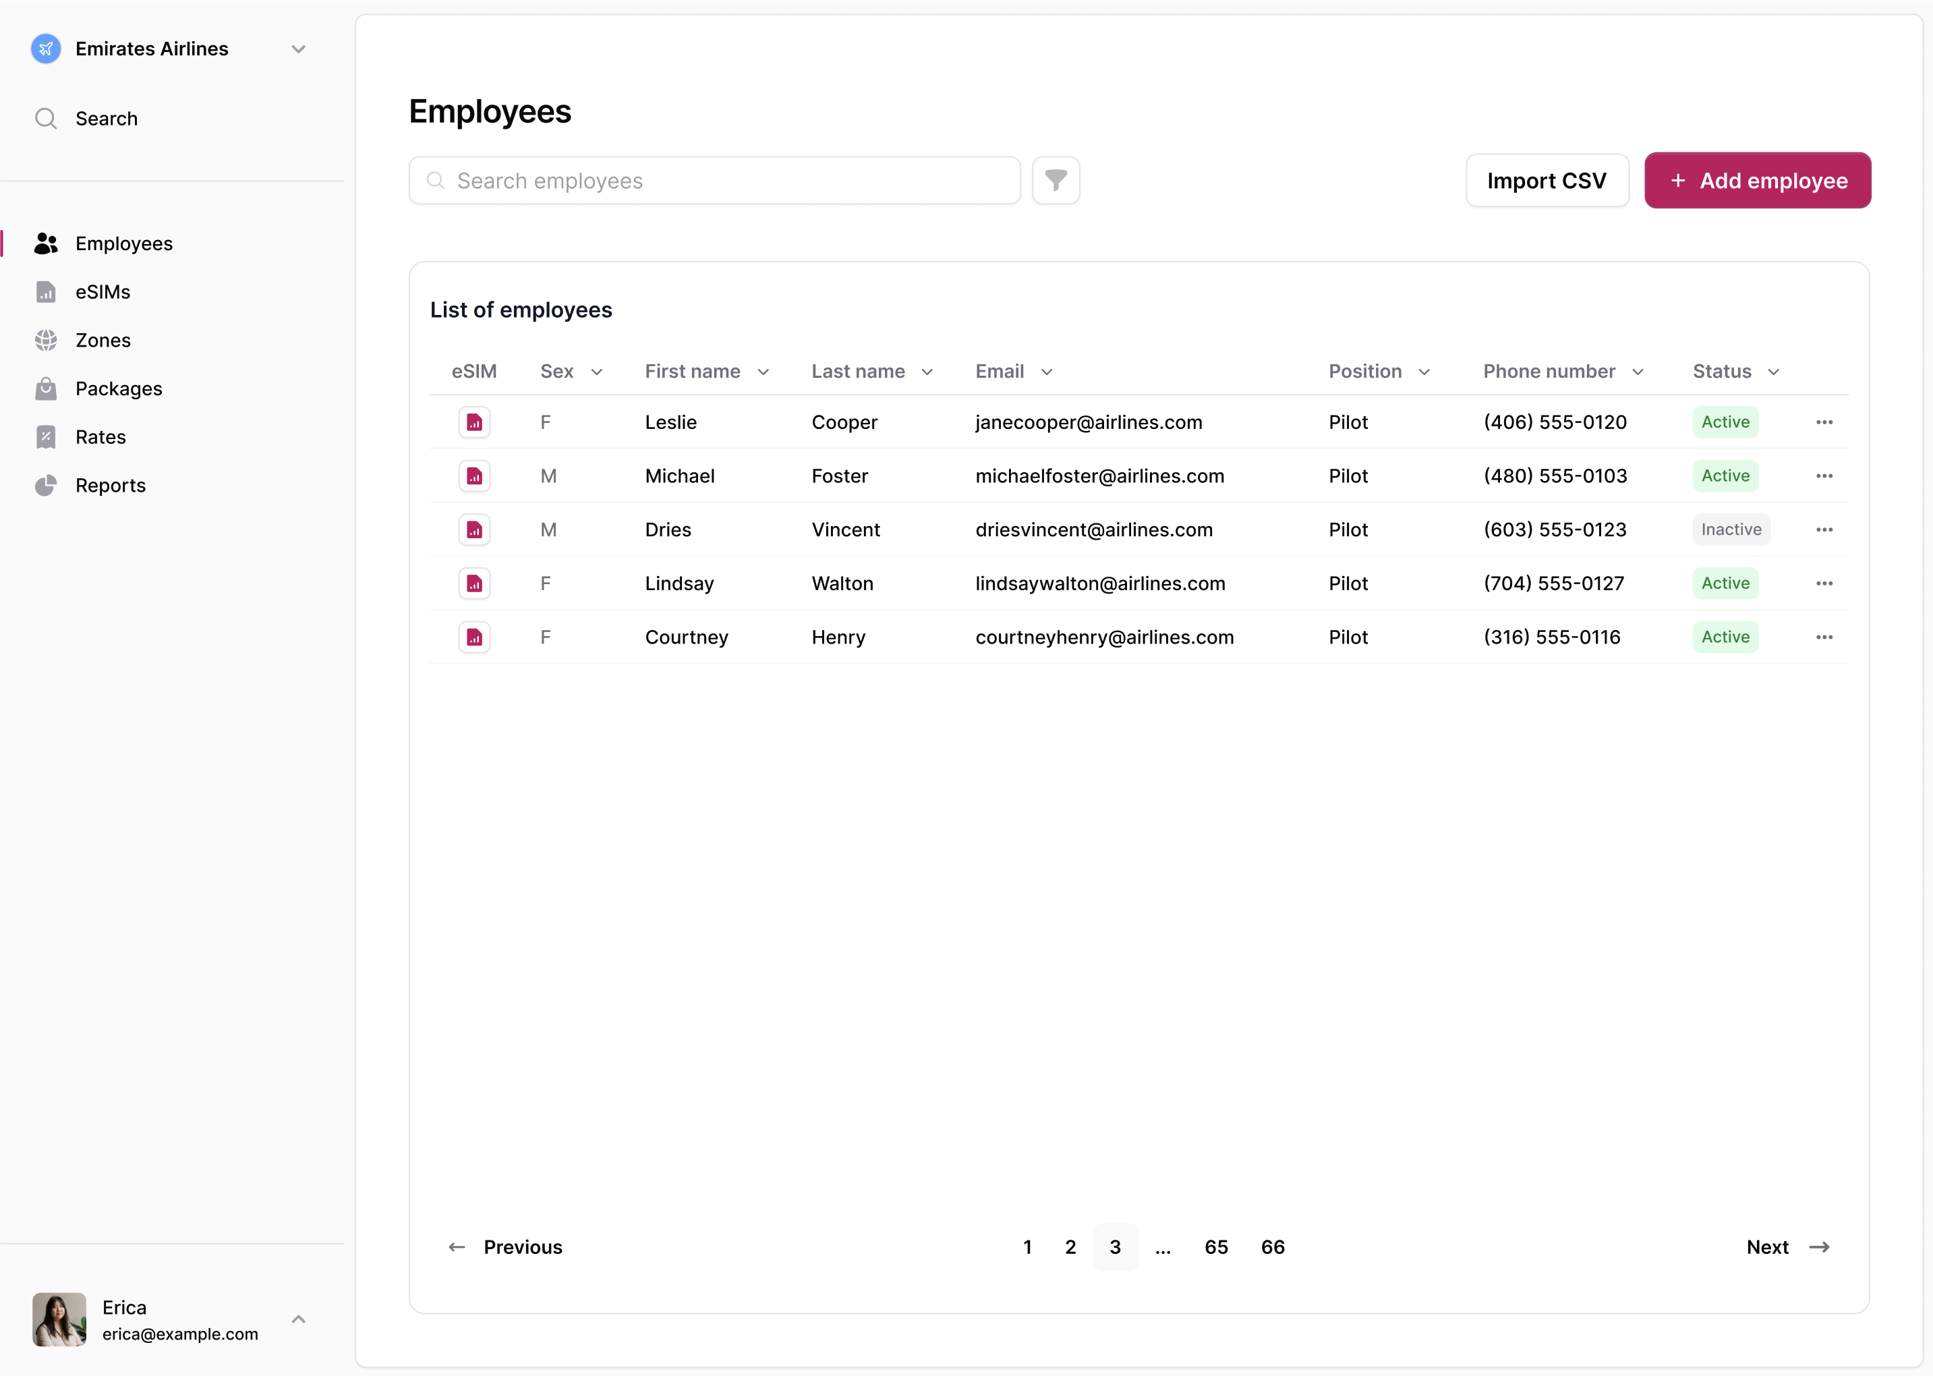The image size is (1933, 1376).
Task: Click first name Lindsay
Action: [x=679, y=583]
